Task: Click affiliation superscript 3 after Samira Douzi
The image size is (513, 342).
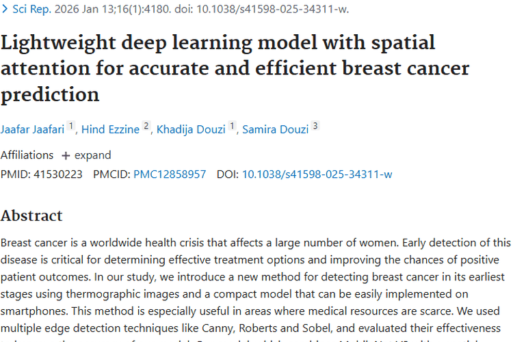Action: tap(315, 127)
